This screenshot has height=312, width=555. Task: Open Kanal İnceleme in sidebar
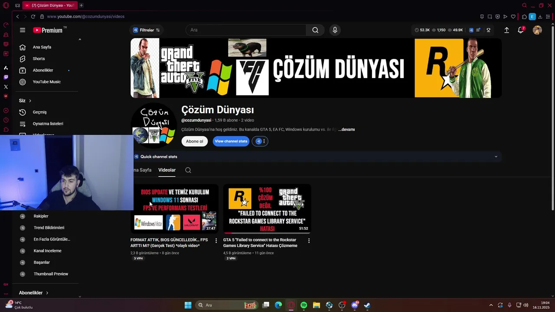click(x=47, y=250)
